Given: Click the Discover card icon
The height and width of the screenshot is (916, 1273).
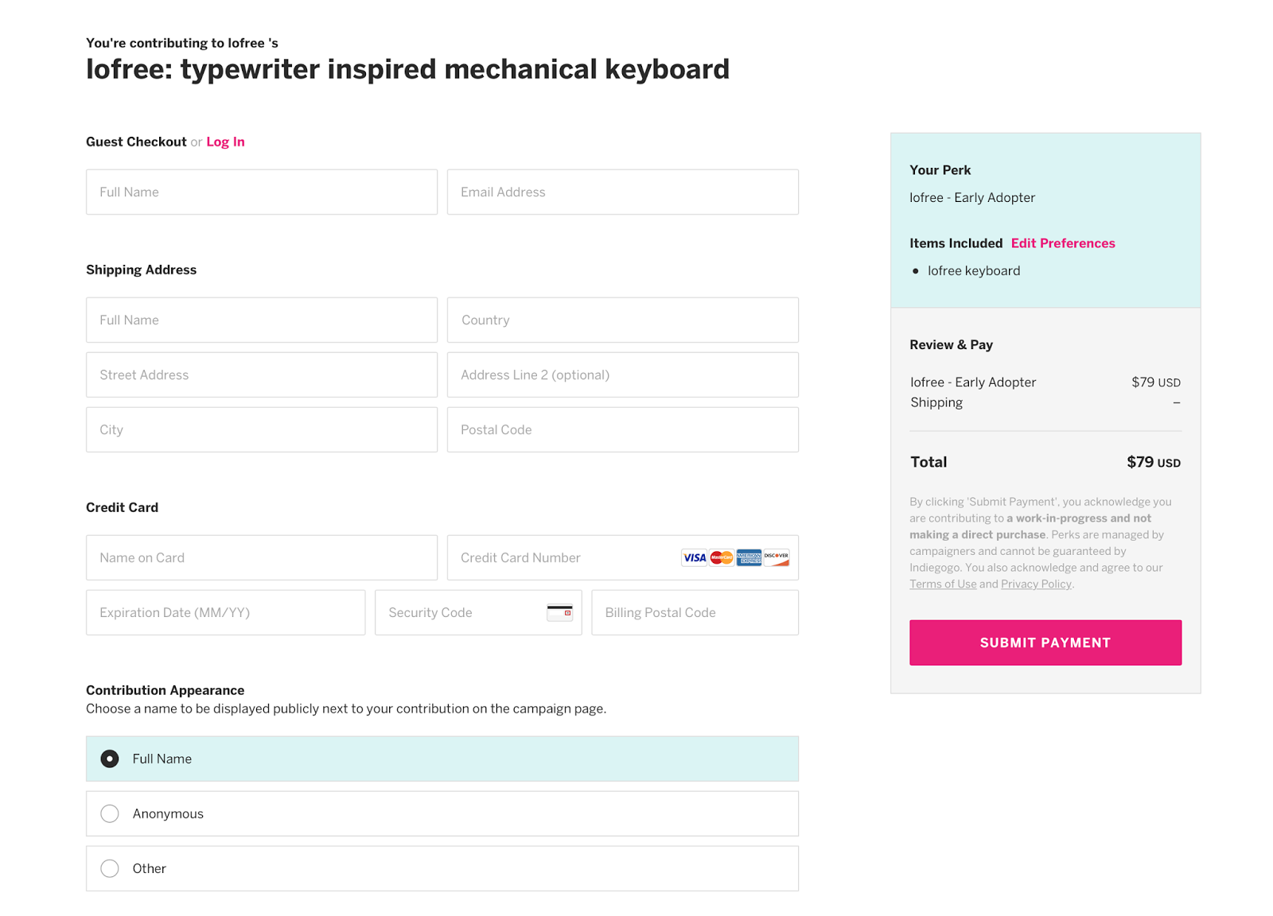Looking at the screenshot, I should pos(777,557).
